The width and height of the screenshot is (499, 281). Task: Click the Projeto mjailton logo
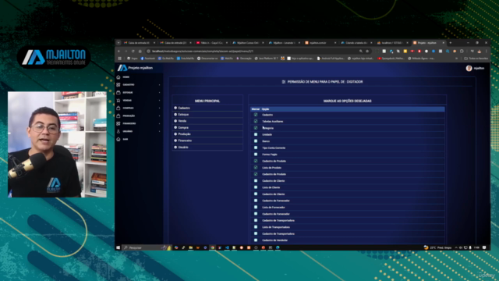135,68
